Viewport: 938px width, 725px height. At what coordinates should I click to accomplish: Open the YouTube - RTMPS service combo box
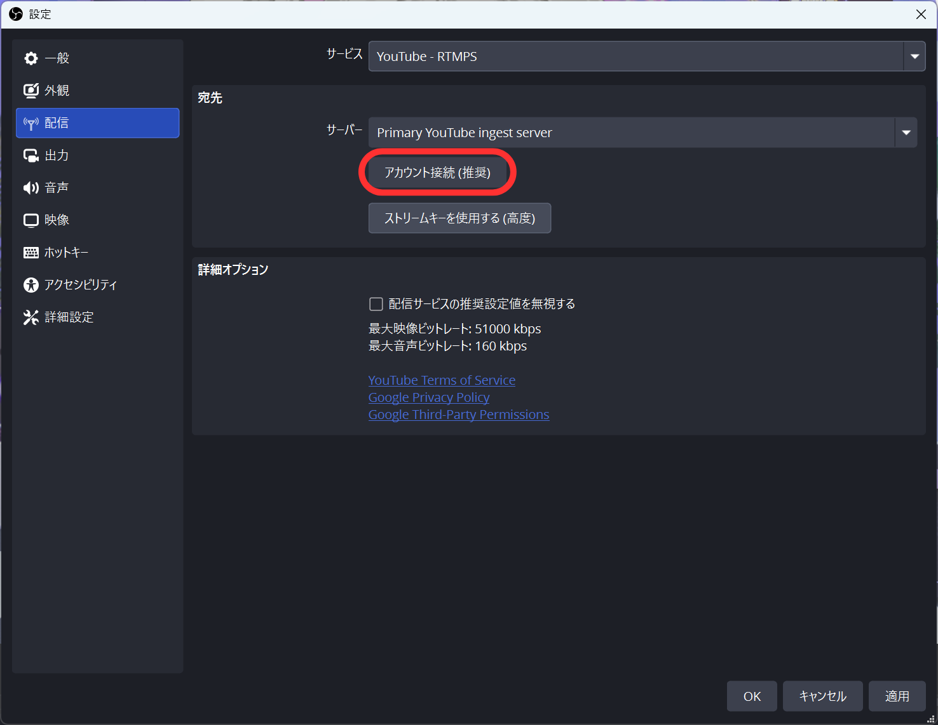tap(647, 57)
